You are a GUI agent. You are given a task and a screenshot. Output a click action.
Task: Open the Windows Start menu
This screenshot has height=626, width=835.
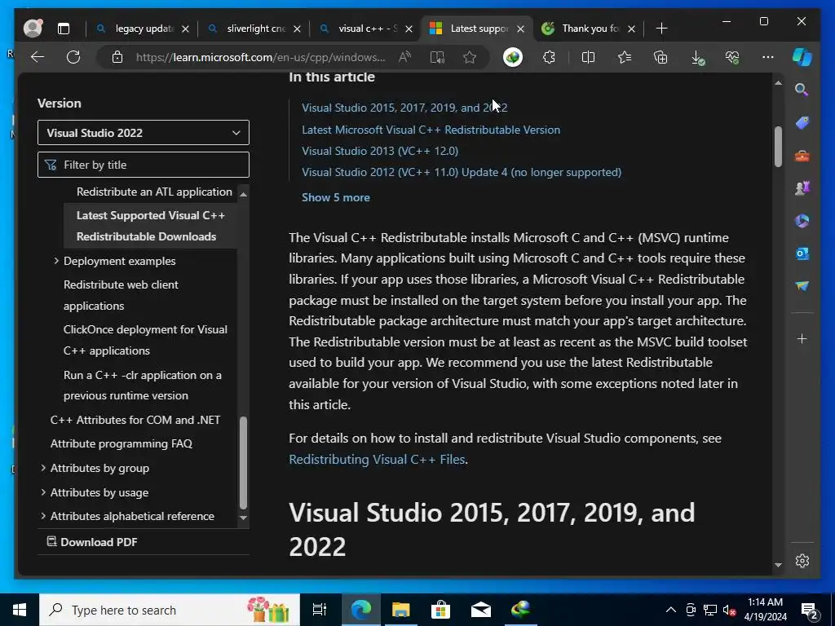click(x=20, y=610)
